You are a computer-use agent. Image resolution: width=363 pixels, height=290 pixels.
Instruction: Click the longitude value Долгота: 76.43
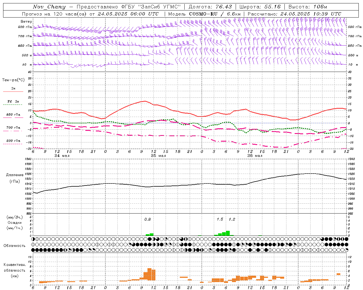(x=210, y=7)
